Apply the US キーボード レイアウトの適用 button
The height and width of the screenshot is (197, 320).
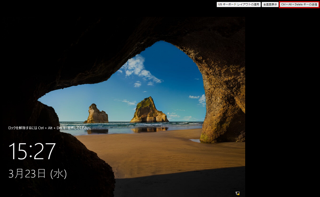(239, 5)
